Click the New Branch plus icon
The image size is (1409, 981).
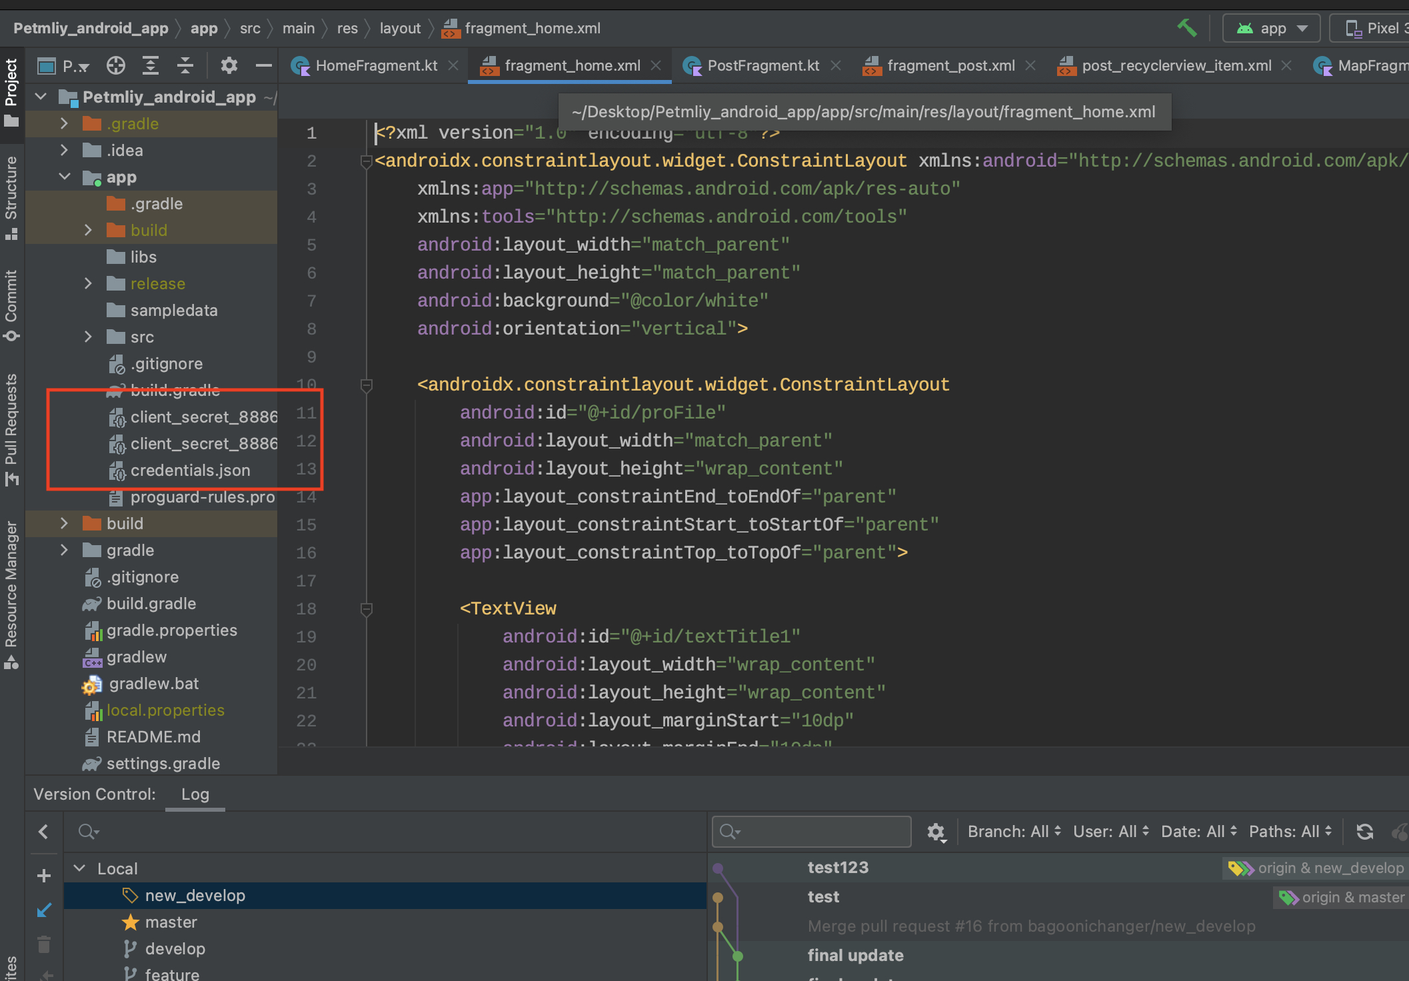(x=44, y=876)
